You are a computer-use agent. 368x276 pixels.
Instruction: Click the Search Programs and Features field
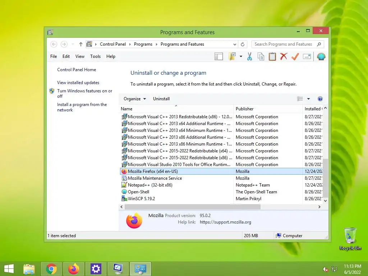tap(287, 44)
